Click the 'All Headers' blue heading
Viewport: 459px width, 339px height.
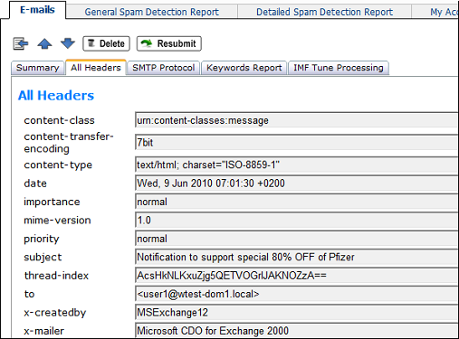[x=56, y=96]
